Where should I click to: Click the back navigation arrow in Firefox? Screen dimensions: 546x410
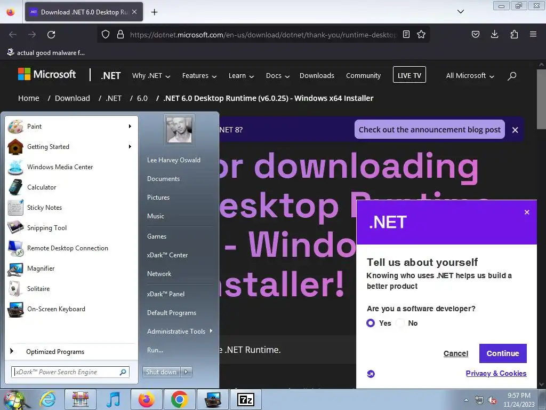pos(13,35)
